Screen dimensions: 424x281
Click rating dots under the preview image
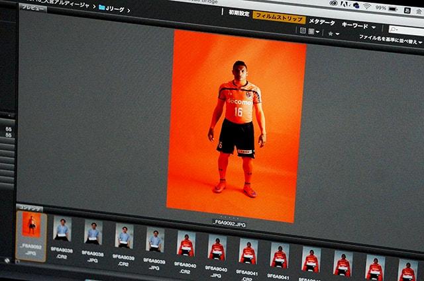click(229, 218)
